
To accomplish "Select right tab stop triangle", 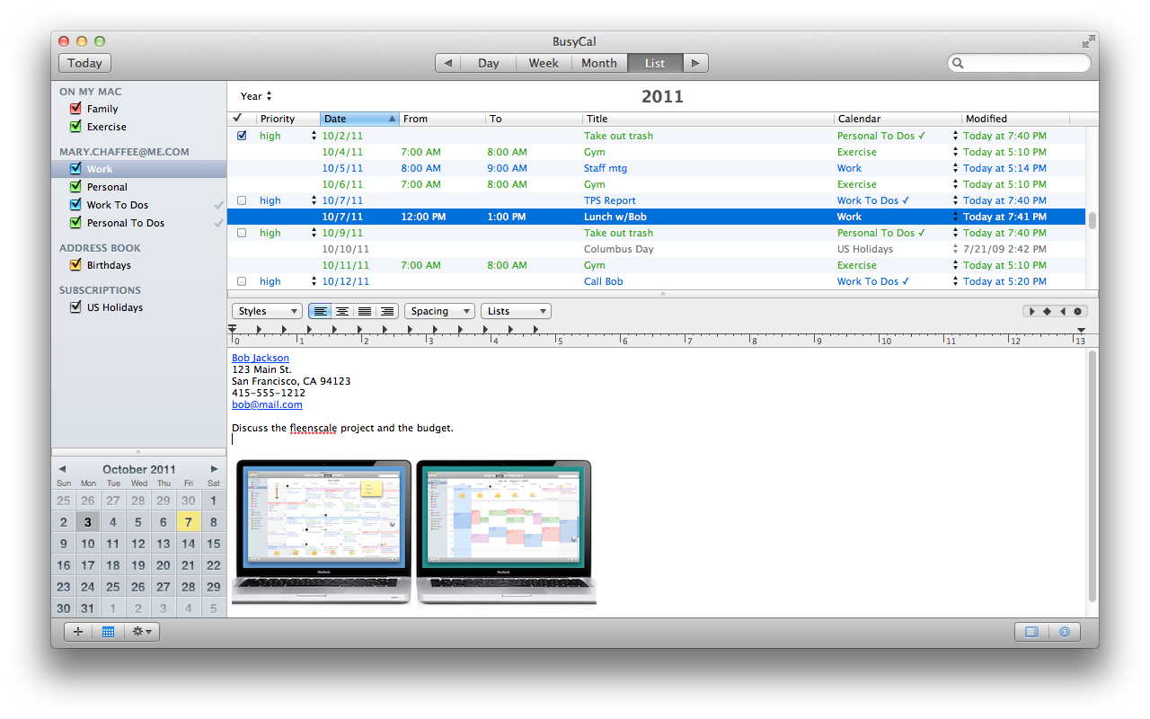I will 1062,311.
